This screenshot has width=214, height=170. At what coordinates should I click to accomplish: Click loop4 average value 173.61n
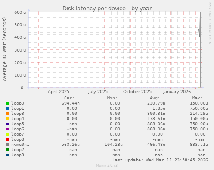[156, 119]
